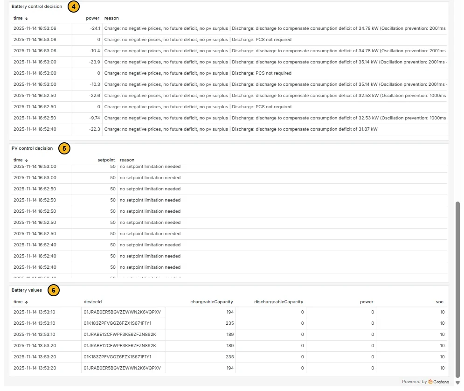This screenshot has height=391, width=464.
Task: Select the -22.3 power cell
Action: pyautogui.click(x=87, y=129)
